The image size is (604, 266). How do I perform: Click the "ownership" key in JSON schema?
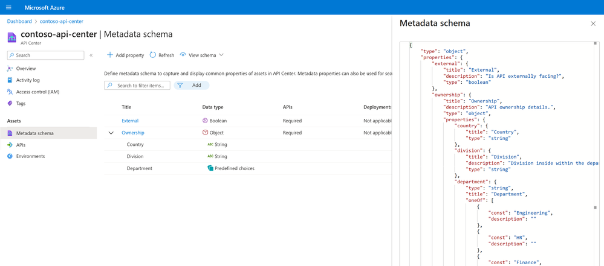pyautogui.click(x=446, y=95)
